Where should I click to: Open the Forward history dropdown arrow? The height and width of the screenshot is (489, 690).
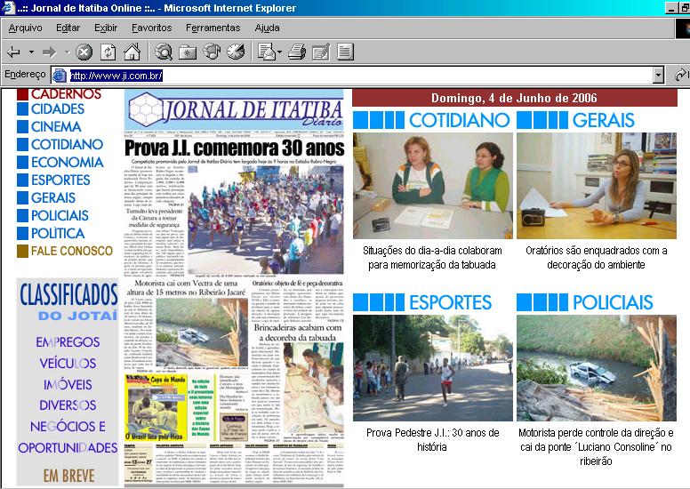[68, 52]
